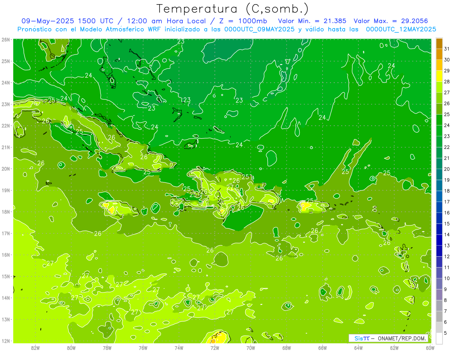
Task: Click the "12" color scale label
Action: (447, 257)
